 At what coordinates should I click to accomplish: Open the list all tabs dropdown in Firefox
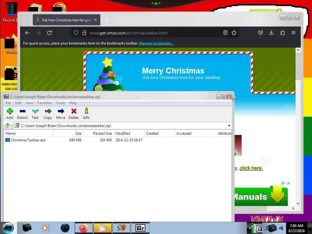point(261,20)
